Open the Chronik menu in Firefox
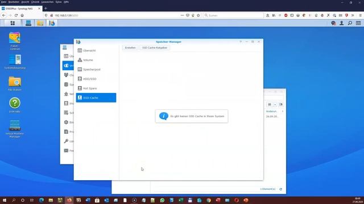364x204 pixels. 35,2
